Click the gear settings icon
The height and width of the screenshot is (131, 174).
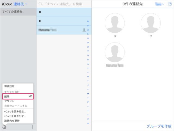coord(4,127)
